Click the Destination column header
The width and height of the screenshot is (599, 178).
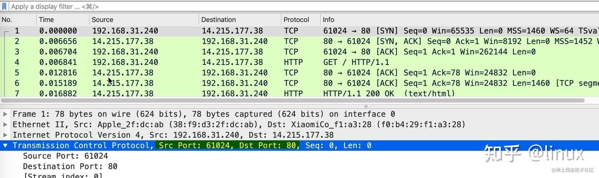[218, 20]
